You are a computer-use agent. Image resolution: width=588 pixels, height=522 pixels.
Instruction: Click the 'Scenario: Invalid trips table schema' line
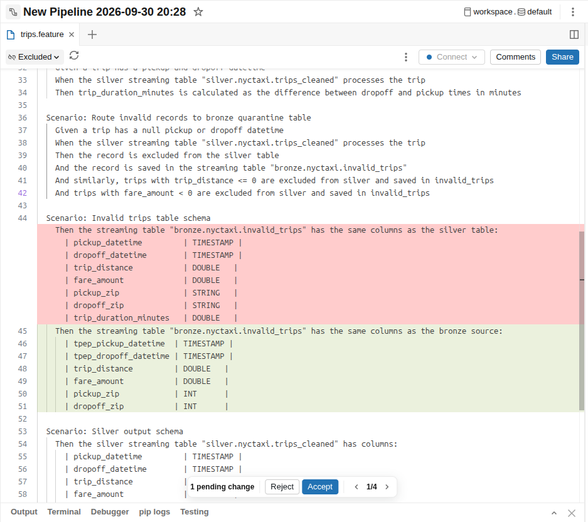point(128,218)
